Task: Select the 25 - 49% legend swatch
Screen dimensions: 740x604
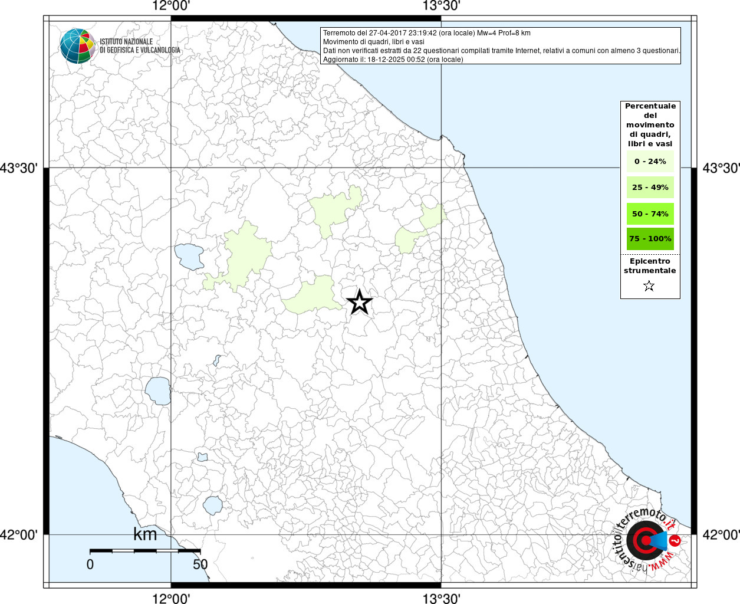Action: pyautogui.click(x=650, y=188)
